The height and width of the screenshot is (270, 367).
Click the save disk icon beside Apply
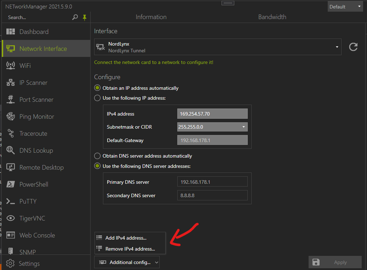[316, 262]
